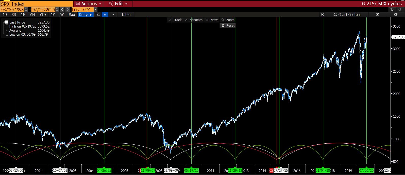Screen dimensions: 405x175
Task: Select the 01/04/18 cycle date marker
Action: click(323, 171)
